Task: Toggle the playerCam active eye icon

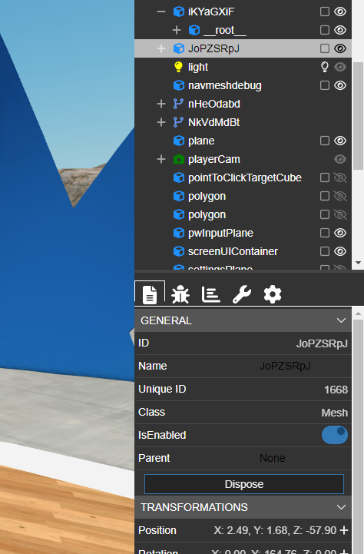Action: point(340,159)
